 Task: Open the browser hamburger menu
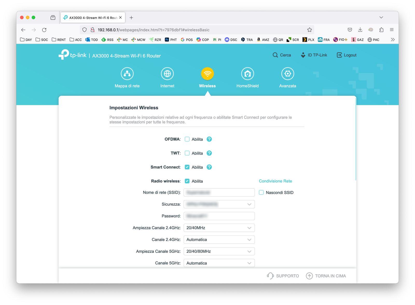click(x=392, y=30)
